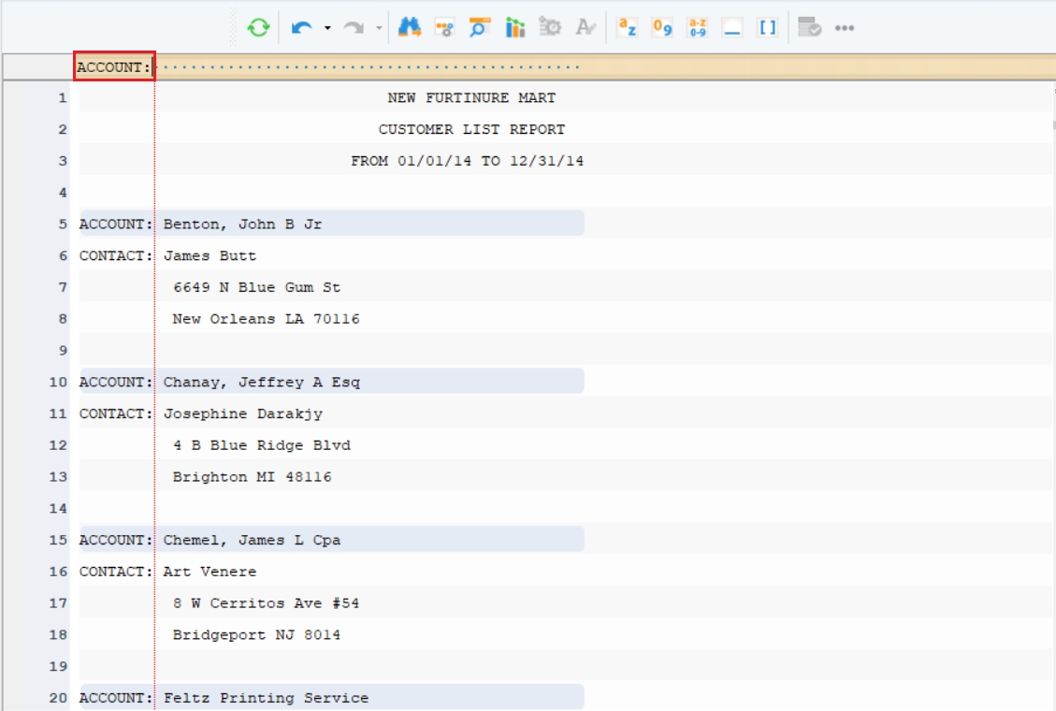Select 'Benton, John B Jr' account row

point(331,224)
